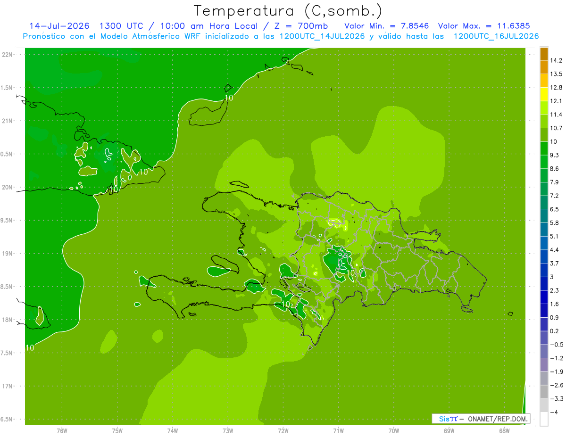Click colour scale value '4.4'
566x437 pixels.
click(x=555, y=250)
